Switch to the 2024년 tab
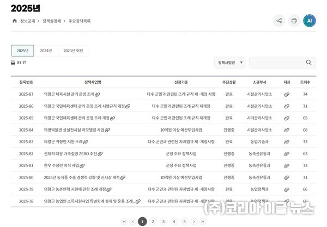The image size is (327, 227). coord(46,51)
